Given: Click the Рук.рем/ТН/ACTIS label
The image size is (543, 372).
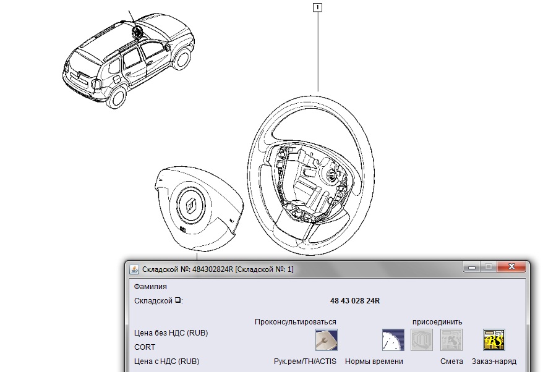Looking at the screenshot, I should (304, 361).
